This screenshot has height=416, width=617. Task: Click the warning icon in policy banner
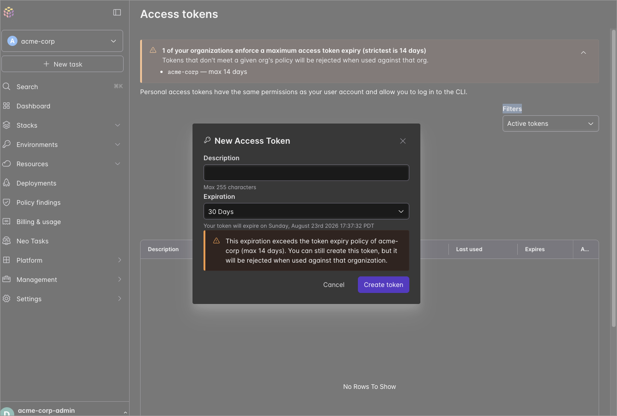pyautogui.click(x=153, y=50)
